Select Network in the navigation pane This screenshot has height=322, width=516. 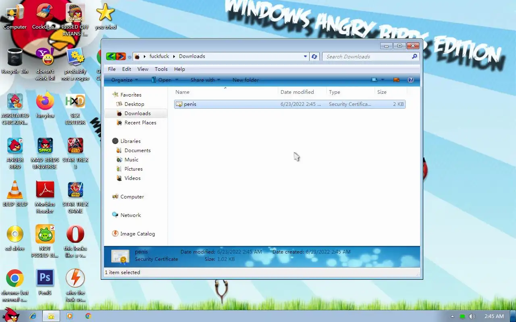click(127, 215)
